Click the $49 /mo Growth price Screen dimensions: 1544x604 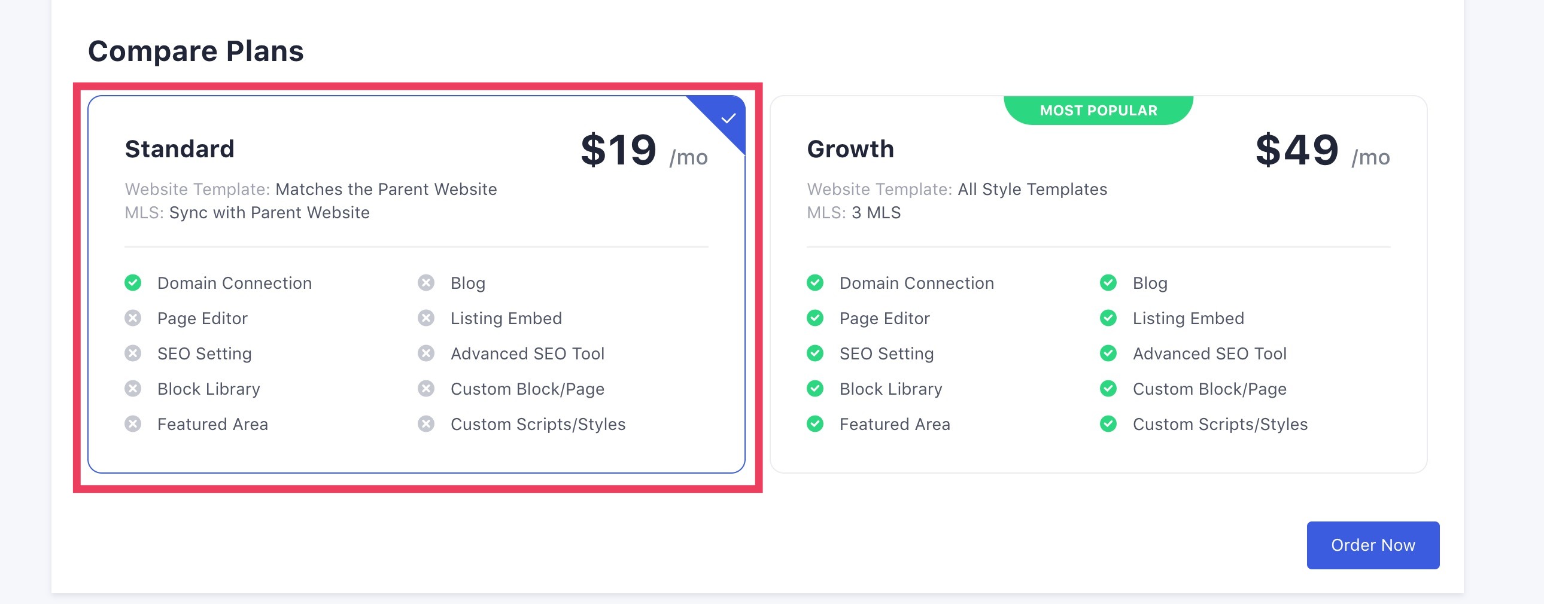[1323, 150]
